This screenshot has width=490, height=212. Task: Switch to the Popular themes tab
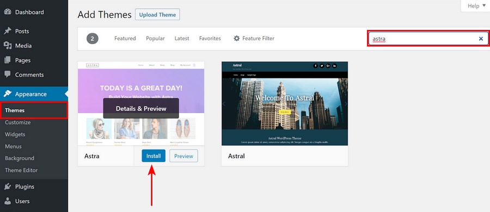click(155, 39)
